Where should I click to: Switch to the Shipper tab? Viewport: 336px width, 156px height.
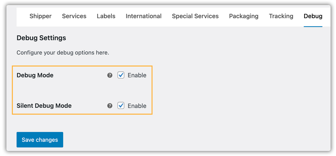[x=40, y=16]
